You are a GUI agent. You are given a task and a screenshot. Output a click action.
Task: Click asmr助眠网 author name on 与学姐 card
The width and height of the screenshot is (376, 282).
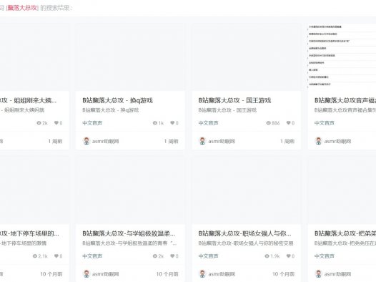[106, 274]
